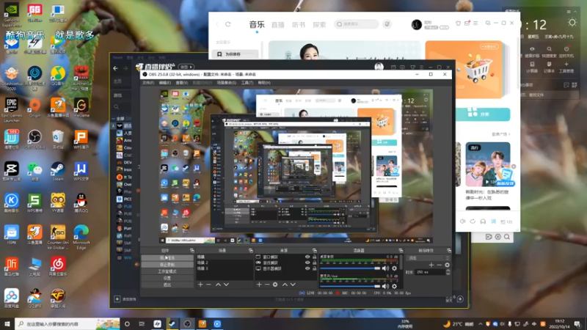Open the KuGou main menu hamburger icon
The image size is (587, 330).
click(475, 23)
